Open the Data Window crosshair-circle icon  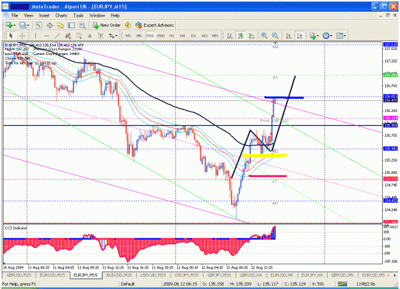tap(50, 25)
